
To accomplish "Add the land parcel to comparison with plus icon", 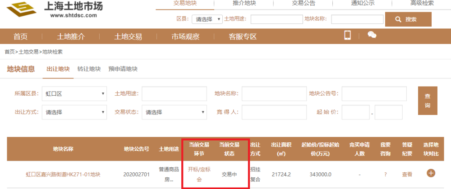I will 431,173.
